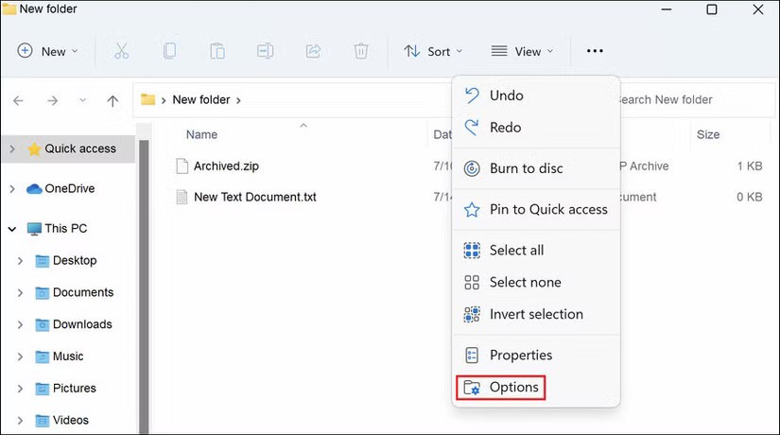This screenshot has height=435, width=780.
Task: Open Downloads folder in sidebar
Action: (82, 324)
